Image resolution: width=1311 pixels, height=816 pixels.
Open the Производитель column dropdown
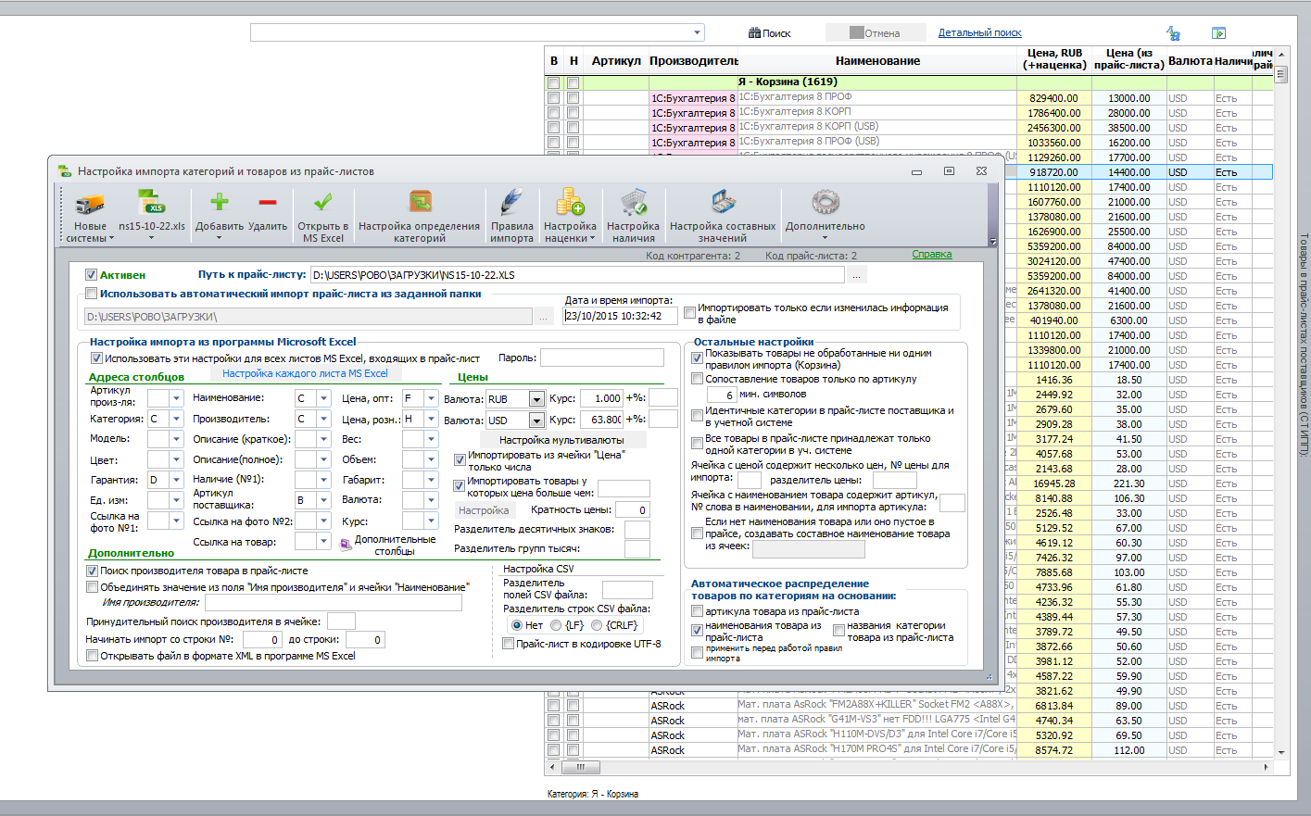[323, 419]
